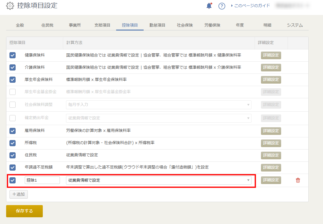This screenshot has height=224, width=323.
Task: Click the 控除1 name input field
Action: (42, 180)
